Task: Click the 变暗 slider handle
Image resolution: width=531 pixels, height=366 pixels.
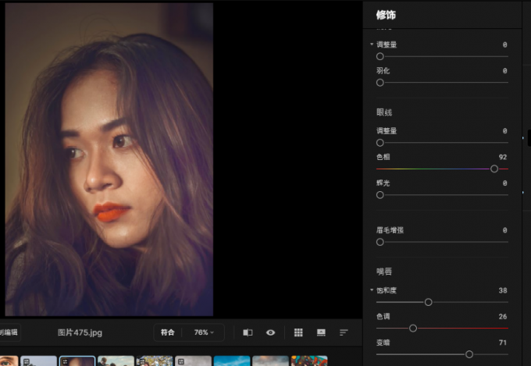Action: coord(469,354)
